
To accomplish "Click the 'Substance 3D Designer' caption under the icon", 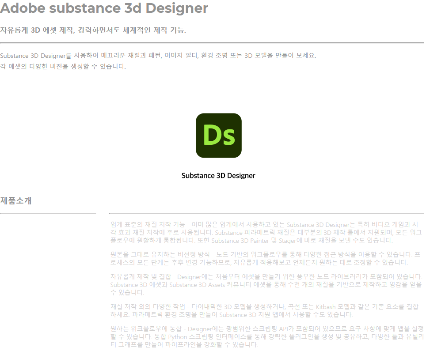I will pyautogui.click(x=218, y=176).
